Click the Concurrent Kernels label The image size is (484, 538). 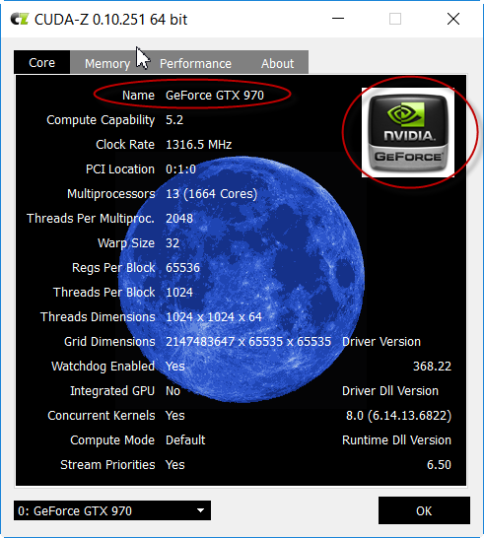(x=102, y=416)
